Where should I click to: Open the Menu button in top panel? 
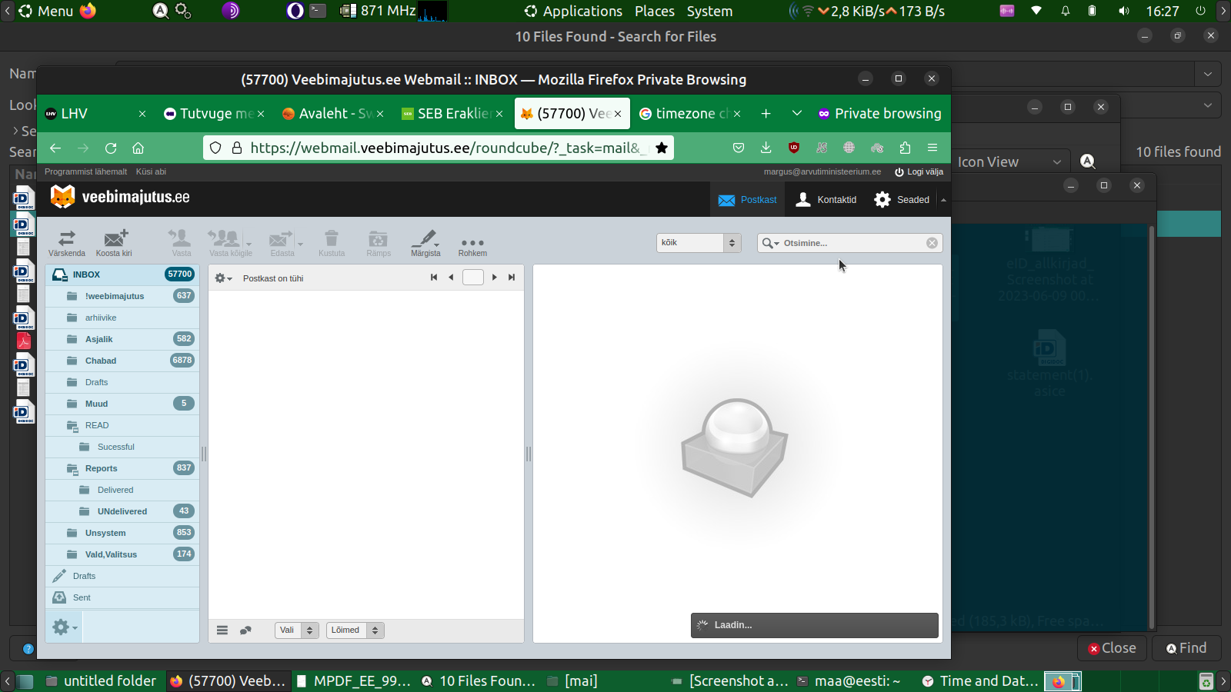coord(46,12)
